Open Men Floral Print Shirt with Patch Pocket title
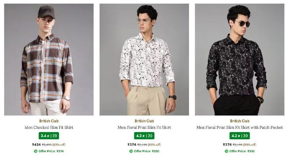 click(239, 127)
